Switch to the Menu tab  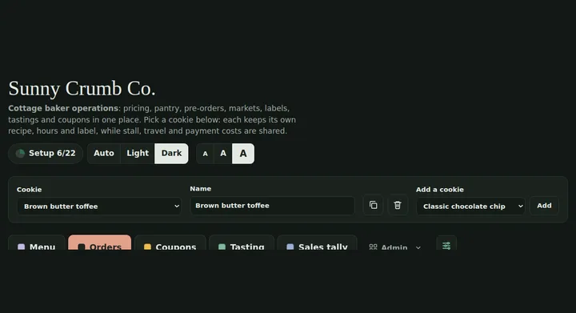click(x=37, y=243)
